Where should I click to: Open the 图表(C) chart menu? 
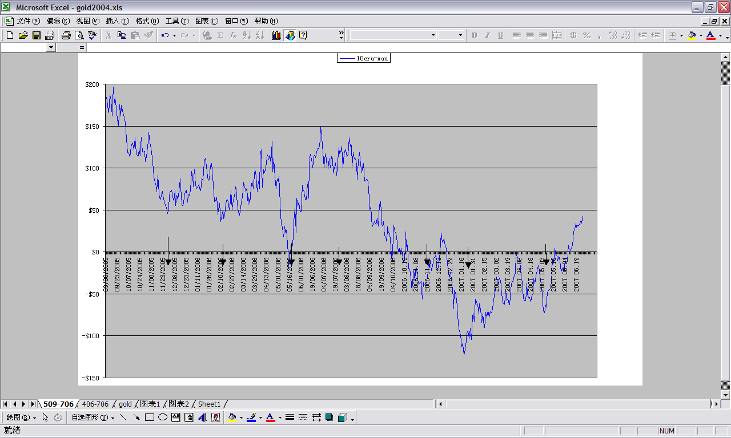(x=206, y=21)
